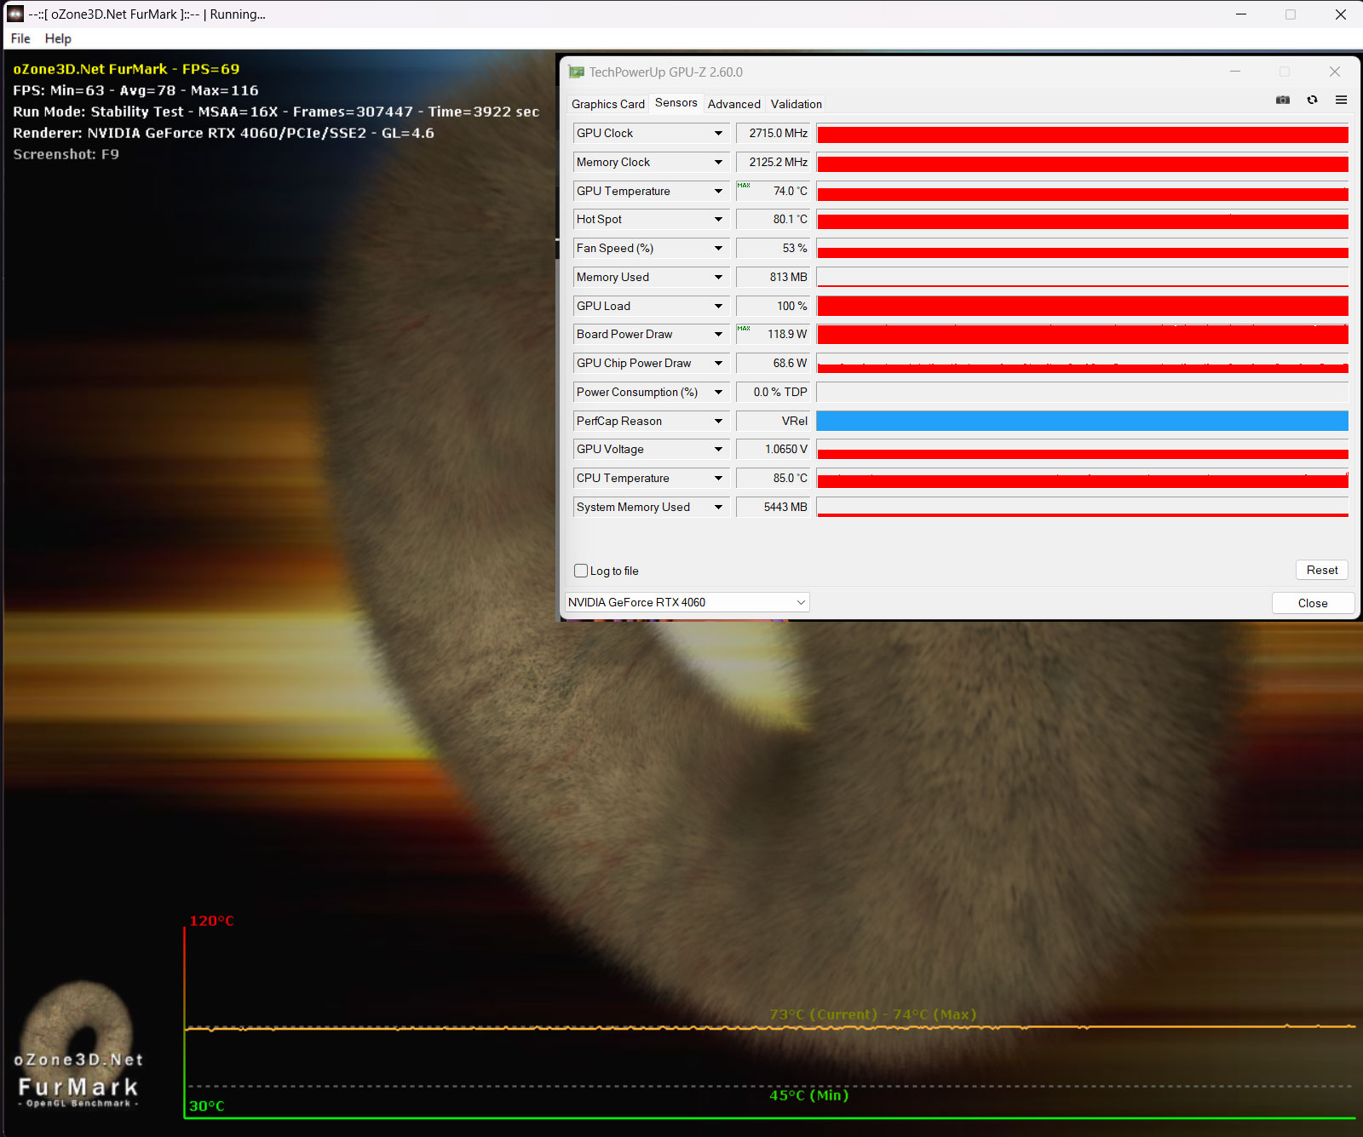This screenshot has width=1363, height=1137.
Task: Expand the Hot Spot sensor dropdown
Action: click(718, 220)
